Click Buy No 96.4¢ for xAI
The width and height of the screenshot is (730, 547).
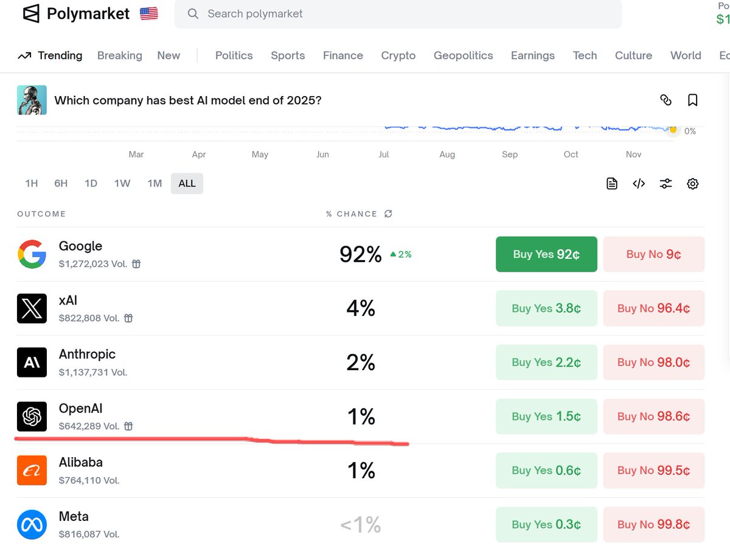[654, 308]
